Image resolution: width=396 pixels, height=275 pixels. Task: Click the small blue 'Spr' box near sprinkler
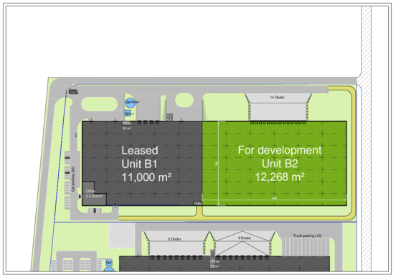pyautogui.click(x=128, y=113)
